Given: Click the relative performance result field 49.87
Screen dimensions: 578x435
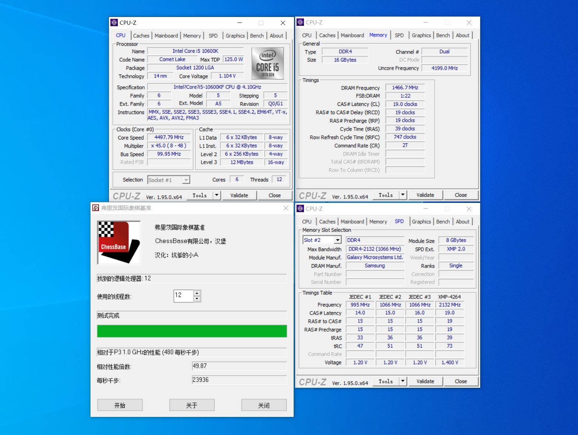Looking at the screenshot, I should pos(239,366).
